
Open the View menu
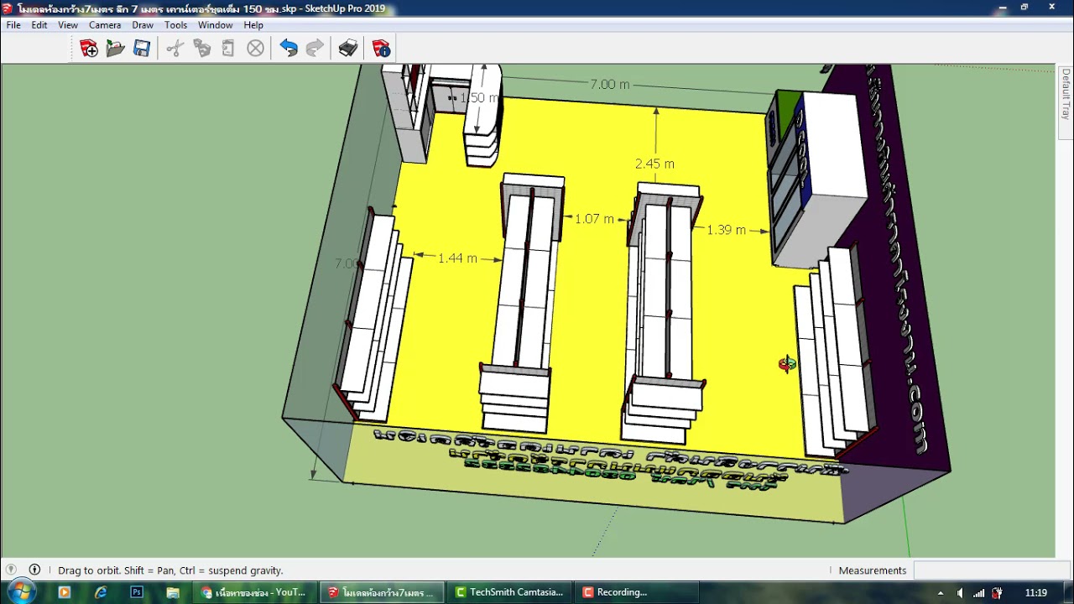(x=68, y=25)
